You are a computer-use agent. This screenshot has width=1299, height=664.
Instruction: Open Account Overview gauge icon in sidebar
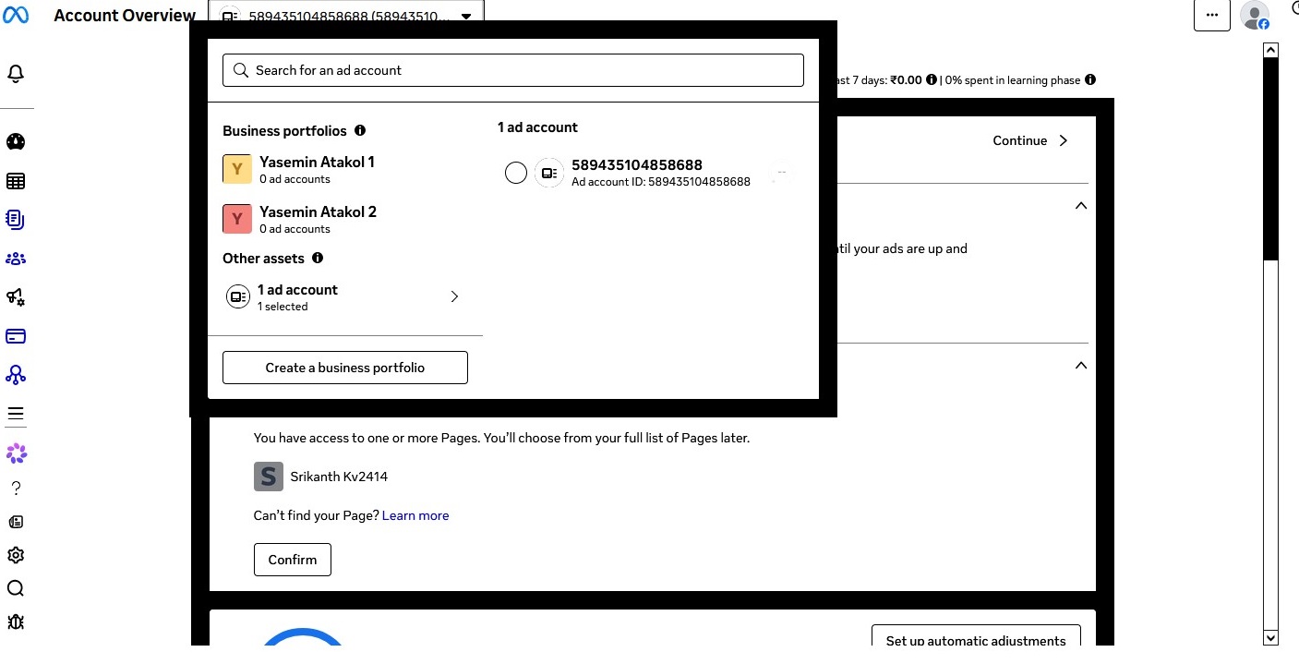[x=16, y=141]
